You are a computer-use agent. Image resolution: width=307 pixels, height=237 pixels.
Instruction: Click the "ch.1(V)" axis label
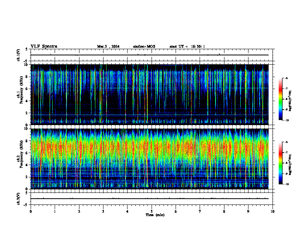pyautogui.click(x=19, y=55)
